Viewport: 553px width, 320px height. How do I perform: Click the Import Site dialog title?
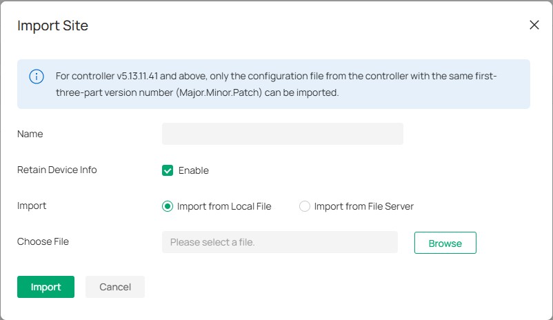pos(52,26)
